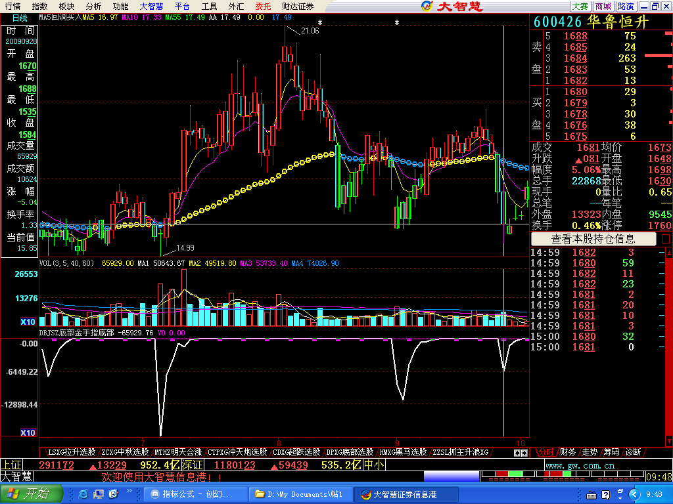Image resolution: width=673 pixels, height=504 pixels.
Task: Click the MA5回调买入 indicator title
Action: point(60,18)
